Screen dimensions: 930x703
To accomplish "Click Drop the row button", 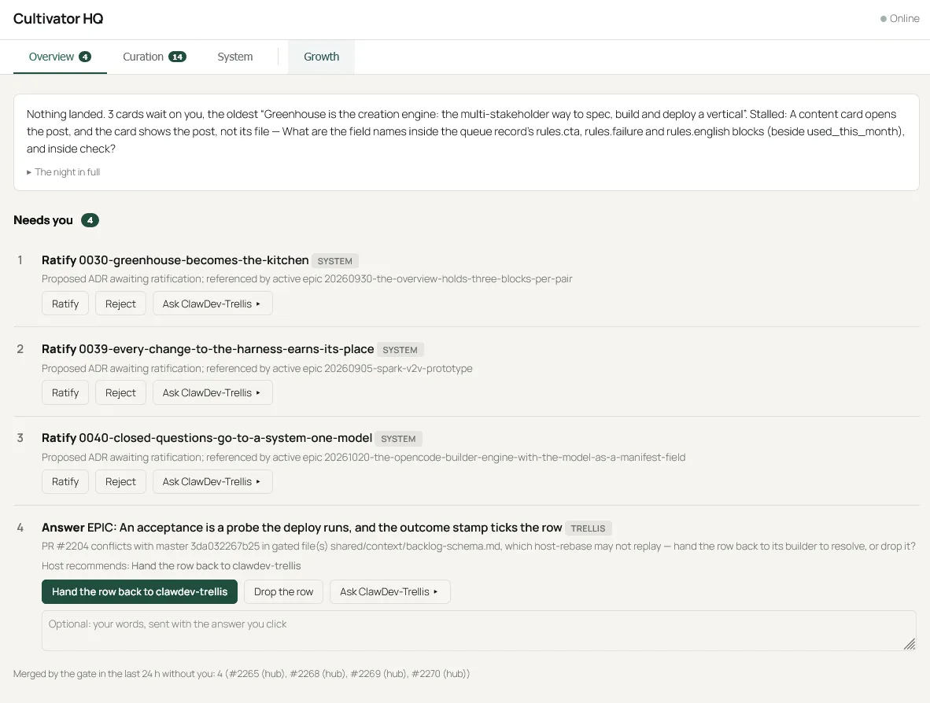I will coord(283,591).
